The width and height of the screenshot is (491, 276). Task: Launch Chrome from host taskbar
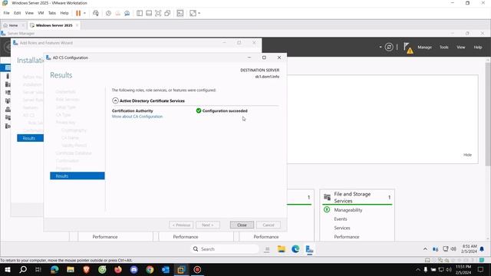[x=150, y=269]
